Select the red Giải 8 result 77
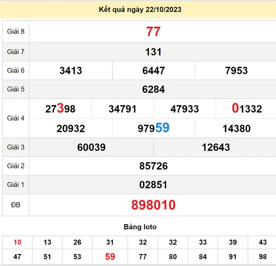 [153, 32]
